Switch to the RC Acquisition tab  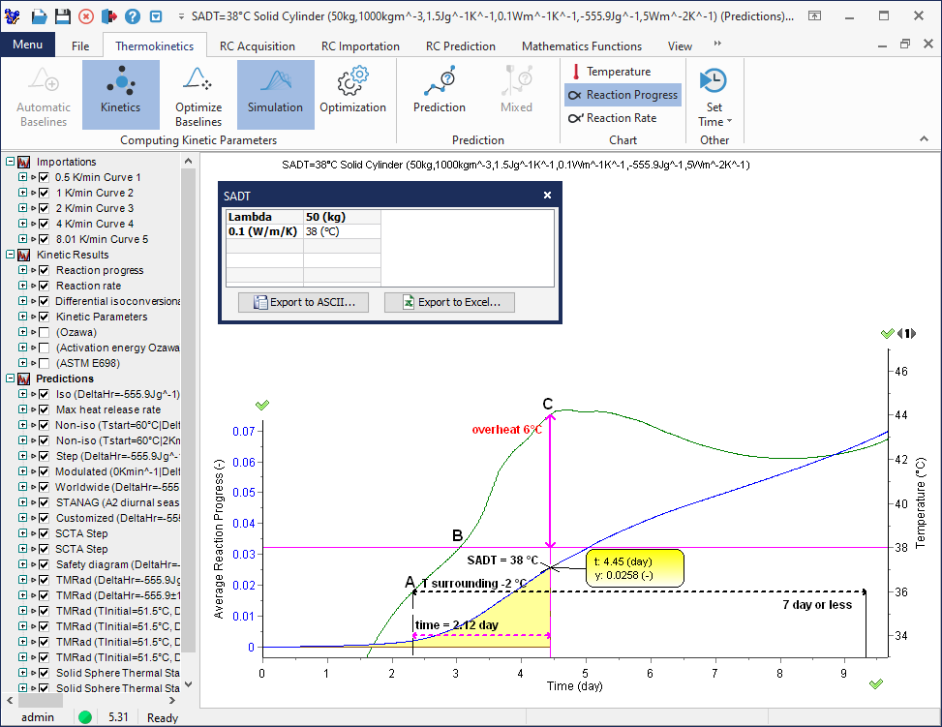point(257,45)
